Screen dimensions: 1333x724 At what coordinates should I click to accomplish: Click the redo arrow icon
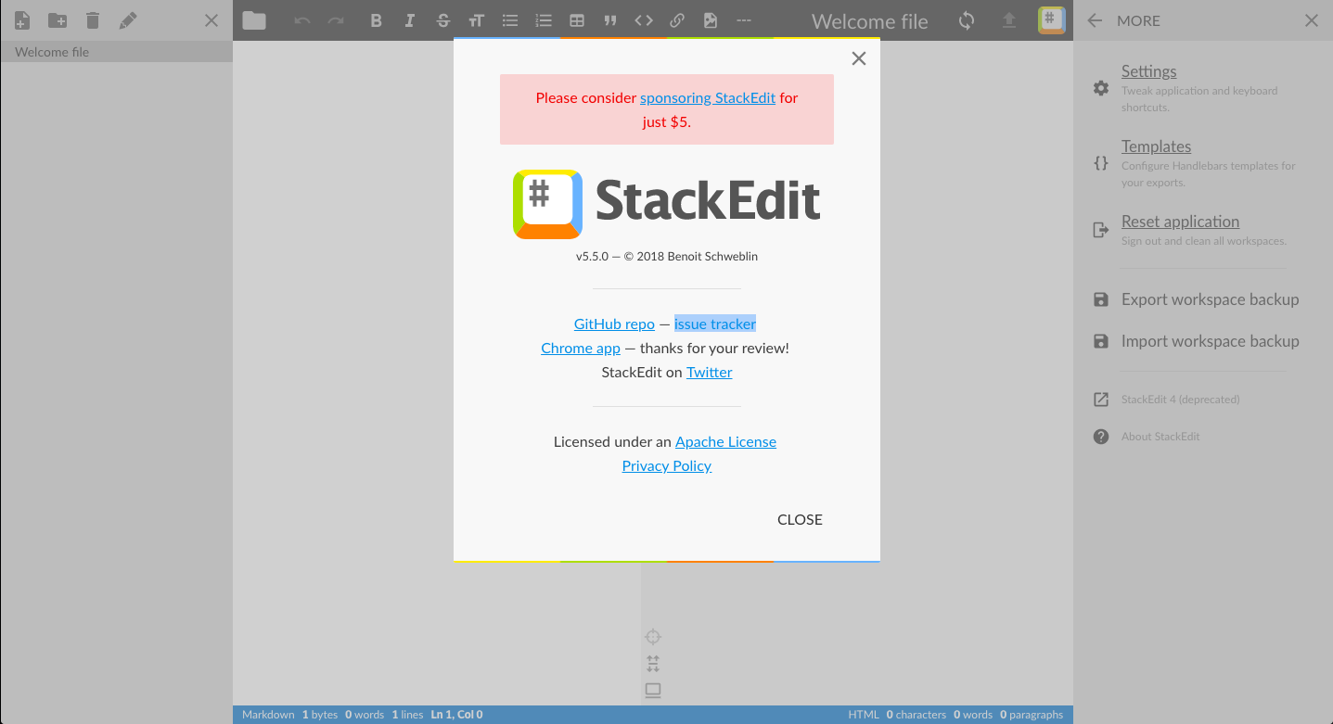[x=336, y=20]
